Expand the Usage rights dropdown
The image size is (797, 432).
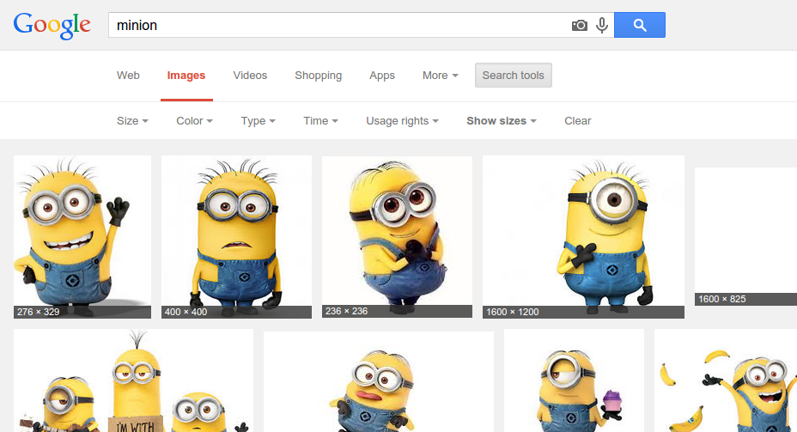(403, 121)
